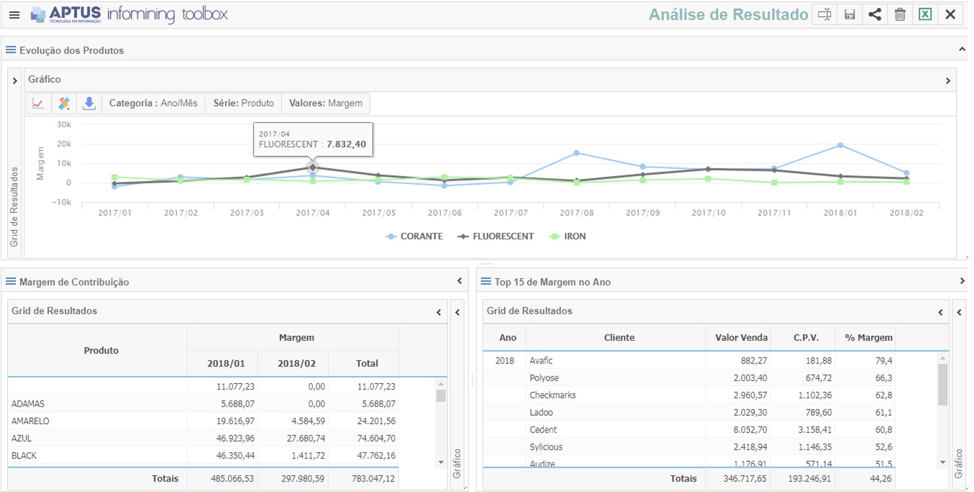Open the Série: Produto selector
This screenshot has width=974, height=492.
pyautogui.click(x=243, y=103)
